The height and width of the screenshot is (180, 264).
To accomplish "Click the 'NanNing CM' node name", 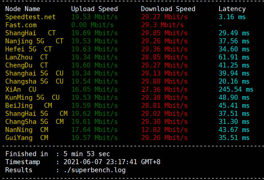I will point(27,130).
